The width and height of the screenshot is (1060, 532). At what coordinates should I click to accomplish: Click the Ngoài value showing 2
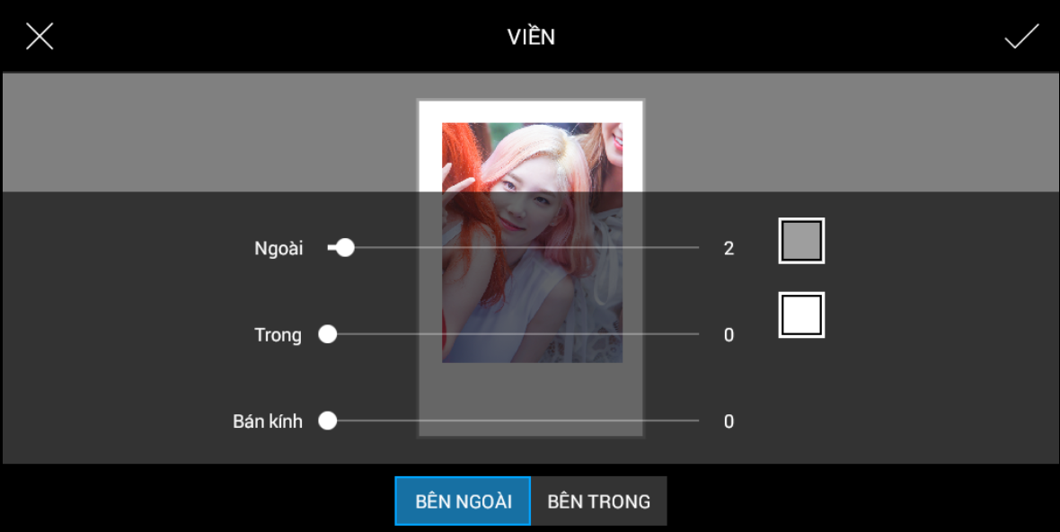[x=729, y=248]
